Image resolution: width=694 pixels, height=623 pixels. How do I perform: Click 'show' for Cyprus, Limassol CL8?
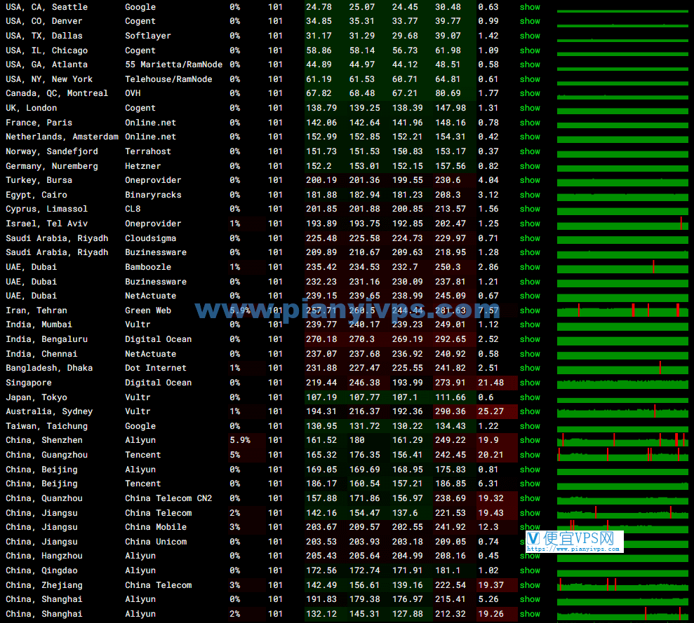point(530,209)
